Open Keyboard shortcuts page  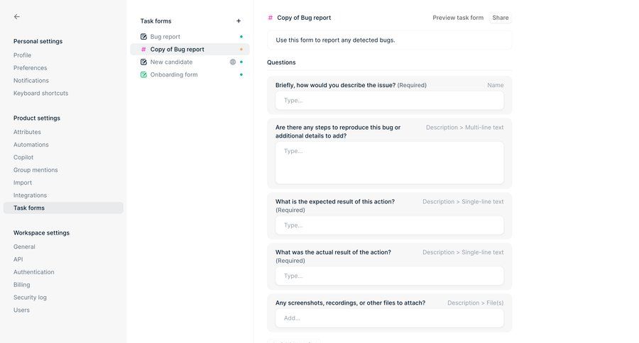click(x=40, y=93)
